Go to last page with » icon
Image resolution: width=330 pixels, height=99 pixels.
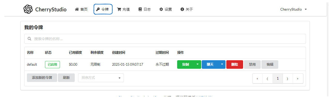click(x=298, y=79)
